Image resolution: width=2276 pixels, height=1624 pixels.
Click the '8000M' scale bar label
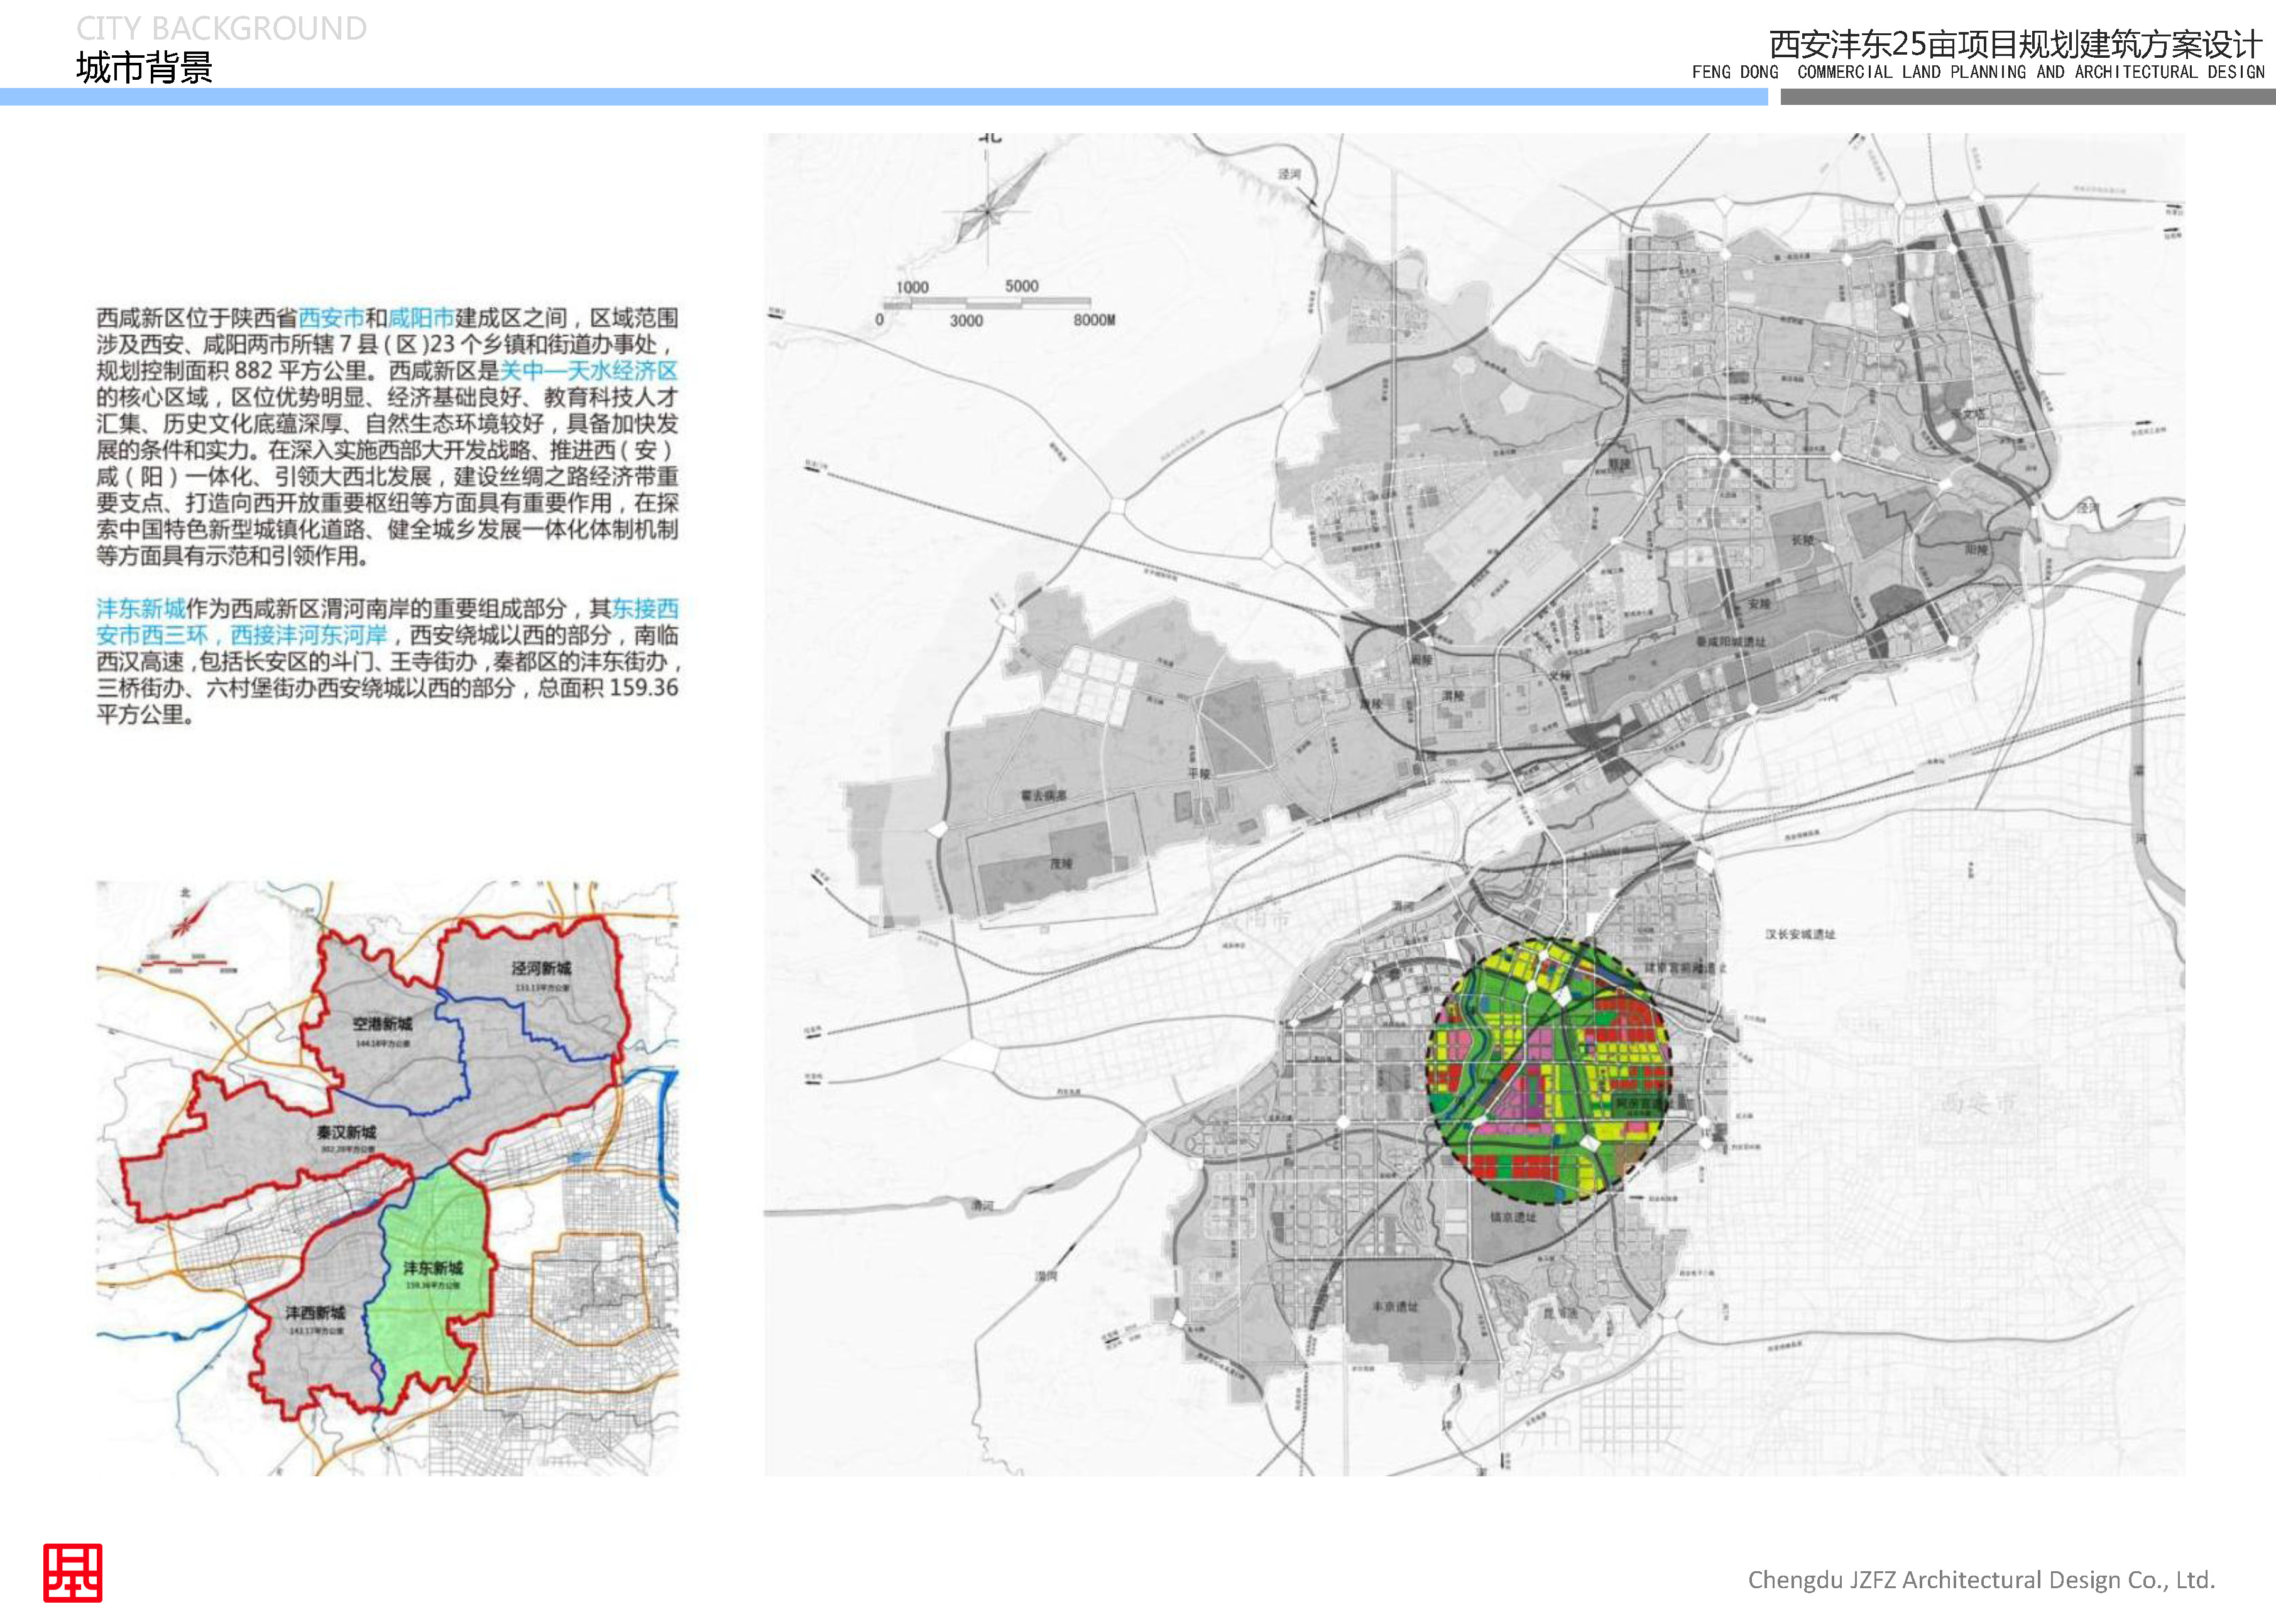[x=1094, y=320]
